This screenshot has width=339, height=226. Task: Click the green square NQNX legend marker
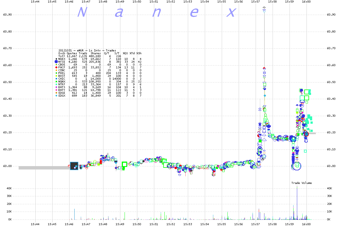click(56, 81)
